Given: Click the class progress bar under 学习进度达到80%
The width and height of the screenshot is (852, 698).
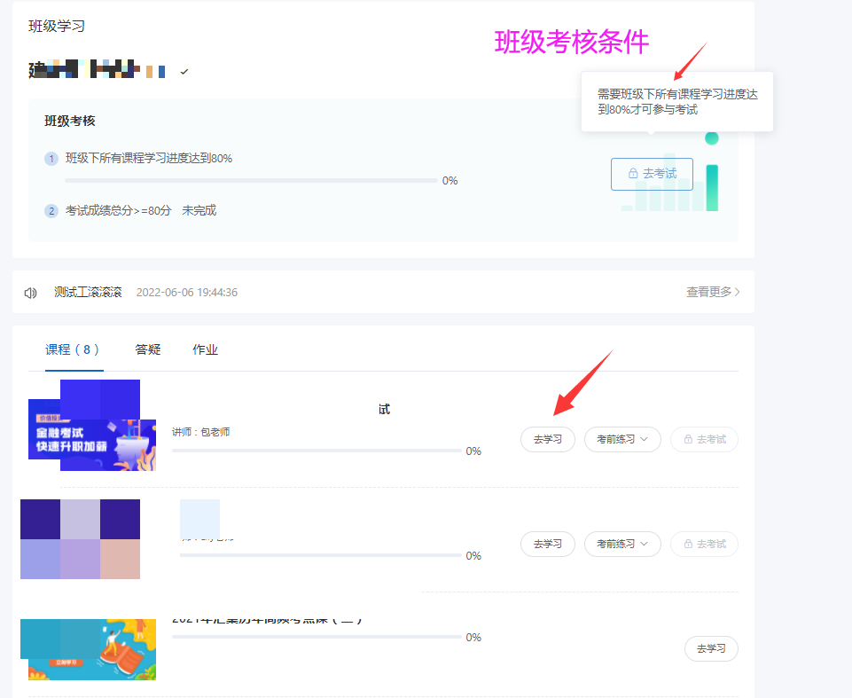Looking at the screenshot, I should 251,180.
